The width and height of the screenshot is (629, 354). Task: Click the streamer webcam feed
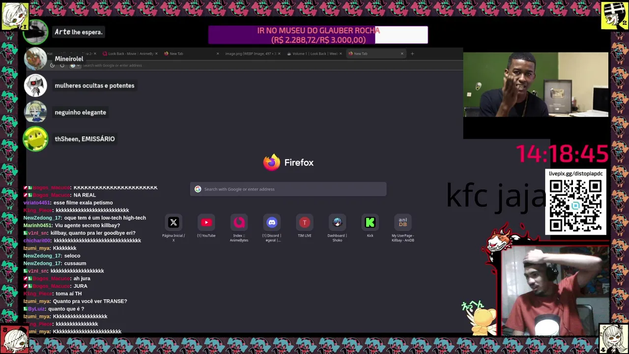point(554,292)
